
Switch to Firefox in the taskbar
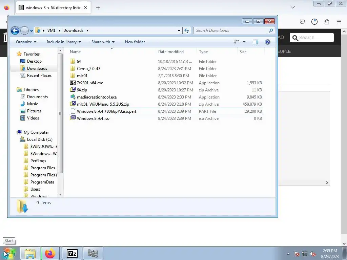pyautogui.click(x=50, y=253)
